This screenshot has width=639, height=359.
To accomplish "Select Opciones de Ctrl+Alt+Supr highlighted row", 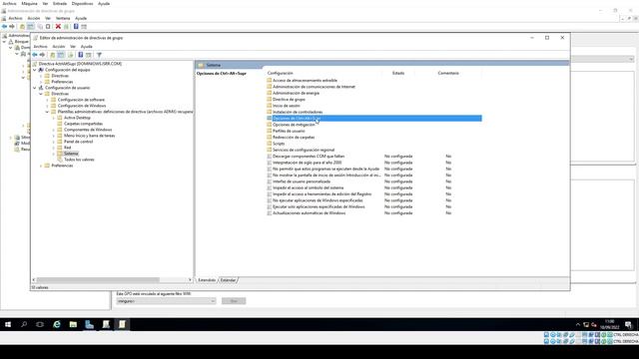I will [x=374, y=118].
